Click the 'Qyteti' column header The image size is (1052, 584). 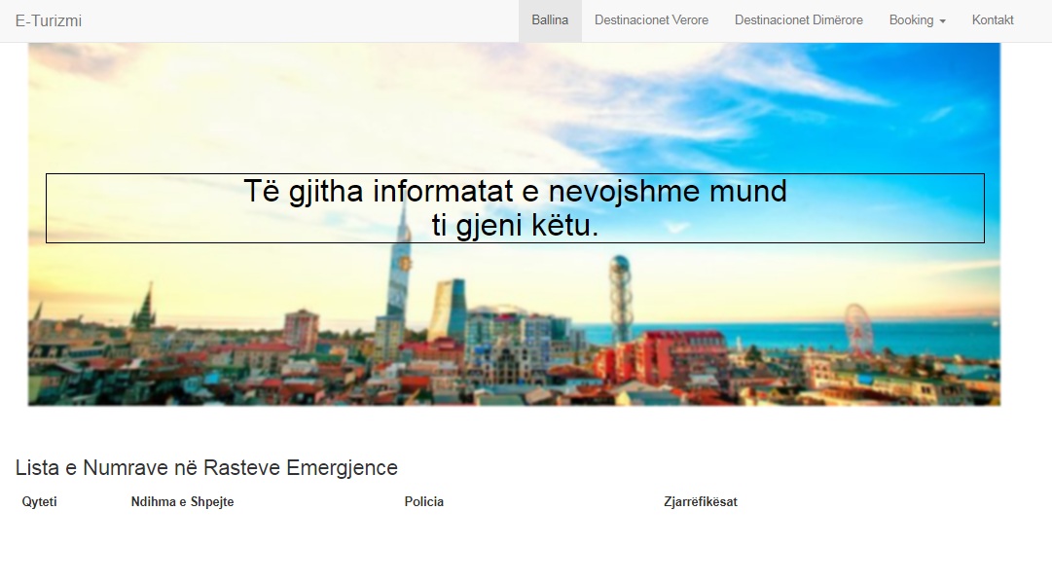[40, 502]
